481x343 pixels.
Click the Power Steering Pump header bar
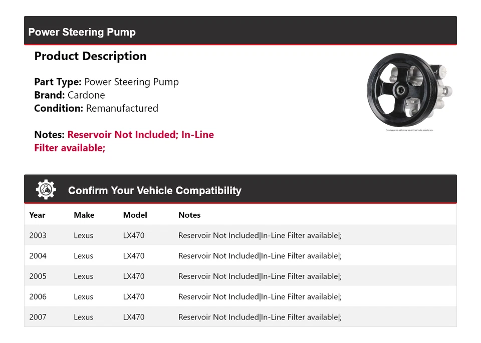[240, 32]
